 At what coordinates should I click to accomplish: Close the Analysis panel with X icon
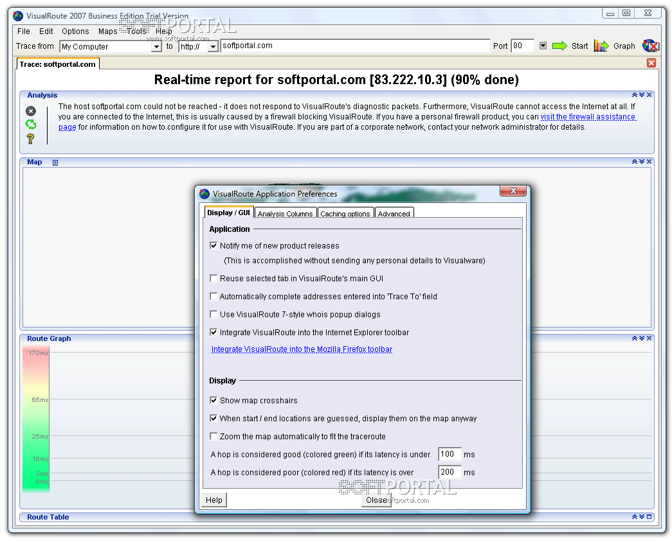point(649,94)
